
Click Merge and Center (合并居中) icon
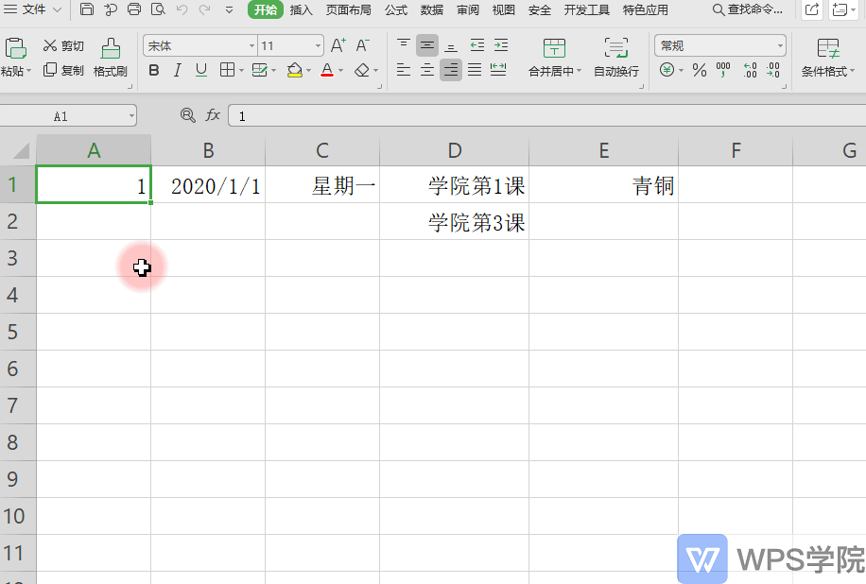pos(554,48)
